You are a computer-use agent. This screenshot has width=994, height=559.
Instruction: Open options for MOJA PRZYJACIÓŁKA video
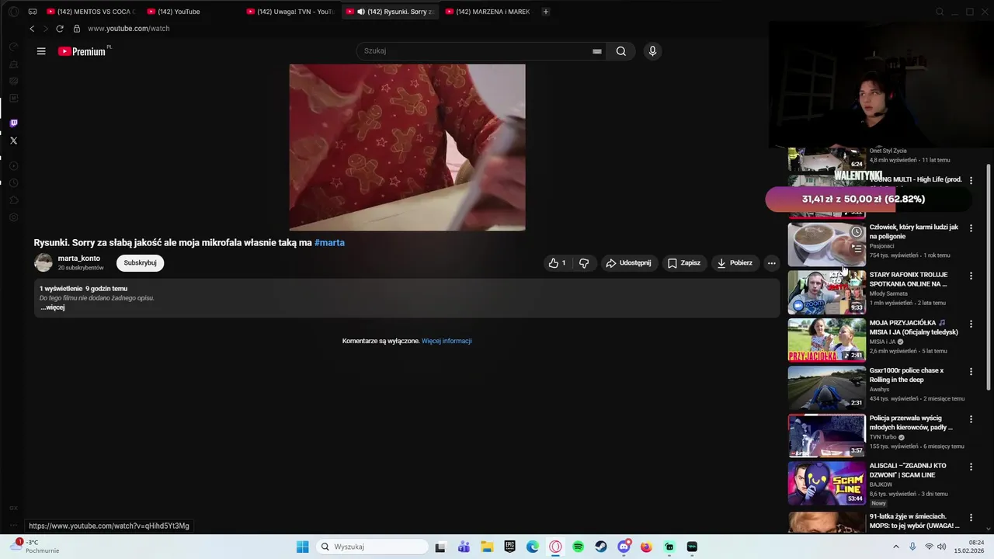[971, 324]
